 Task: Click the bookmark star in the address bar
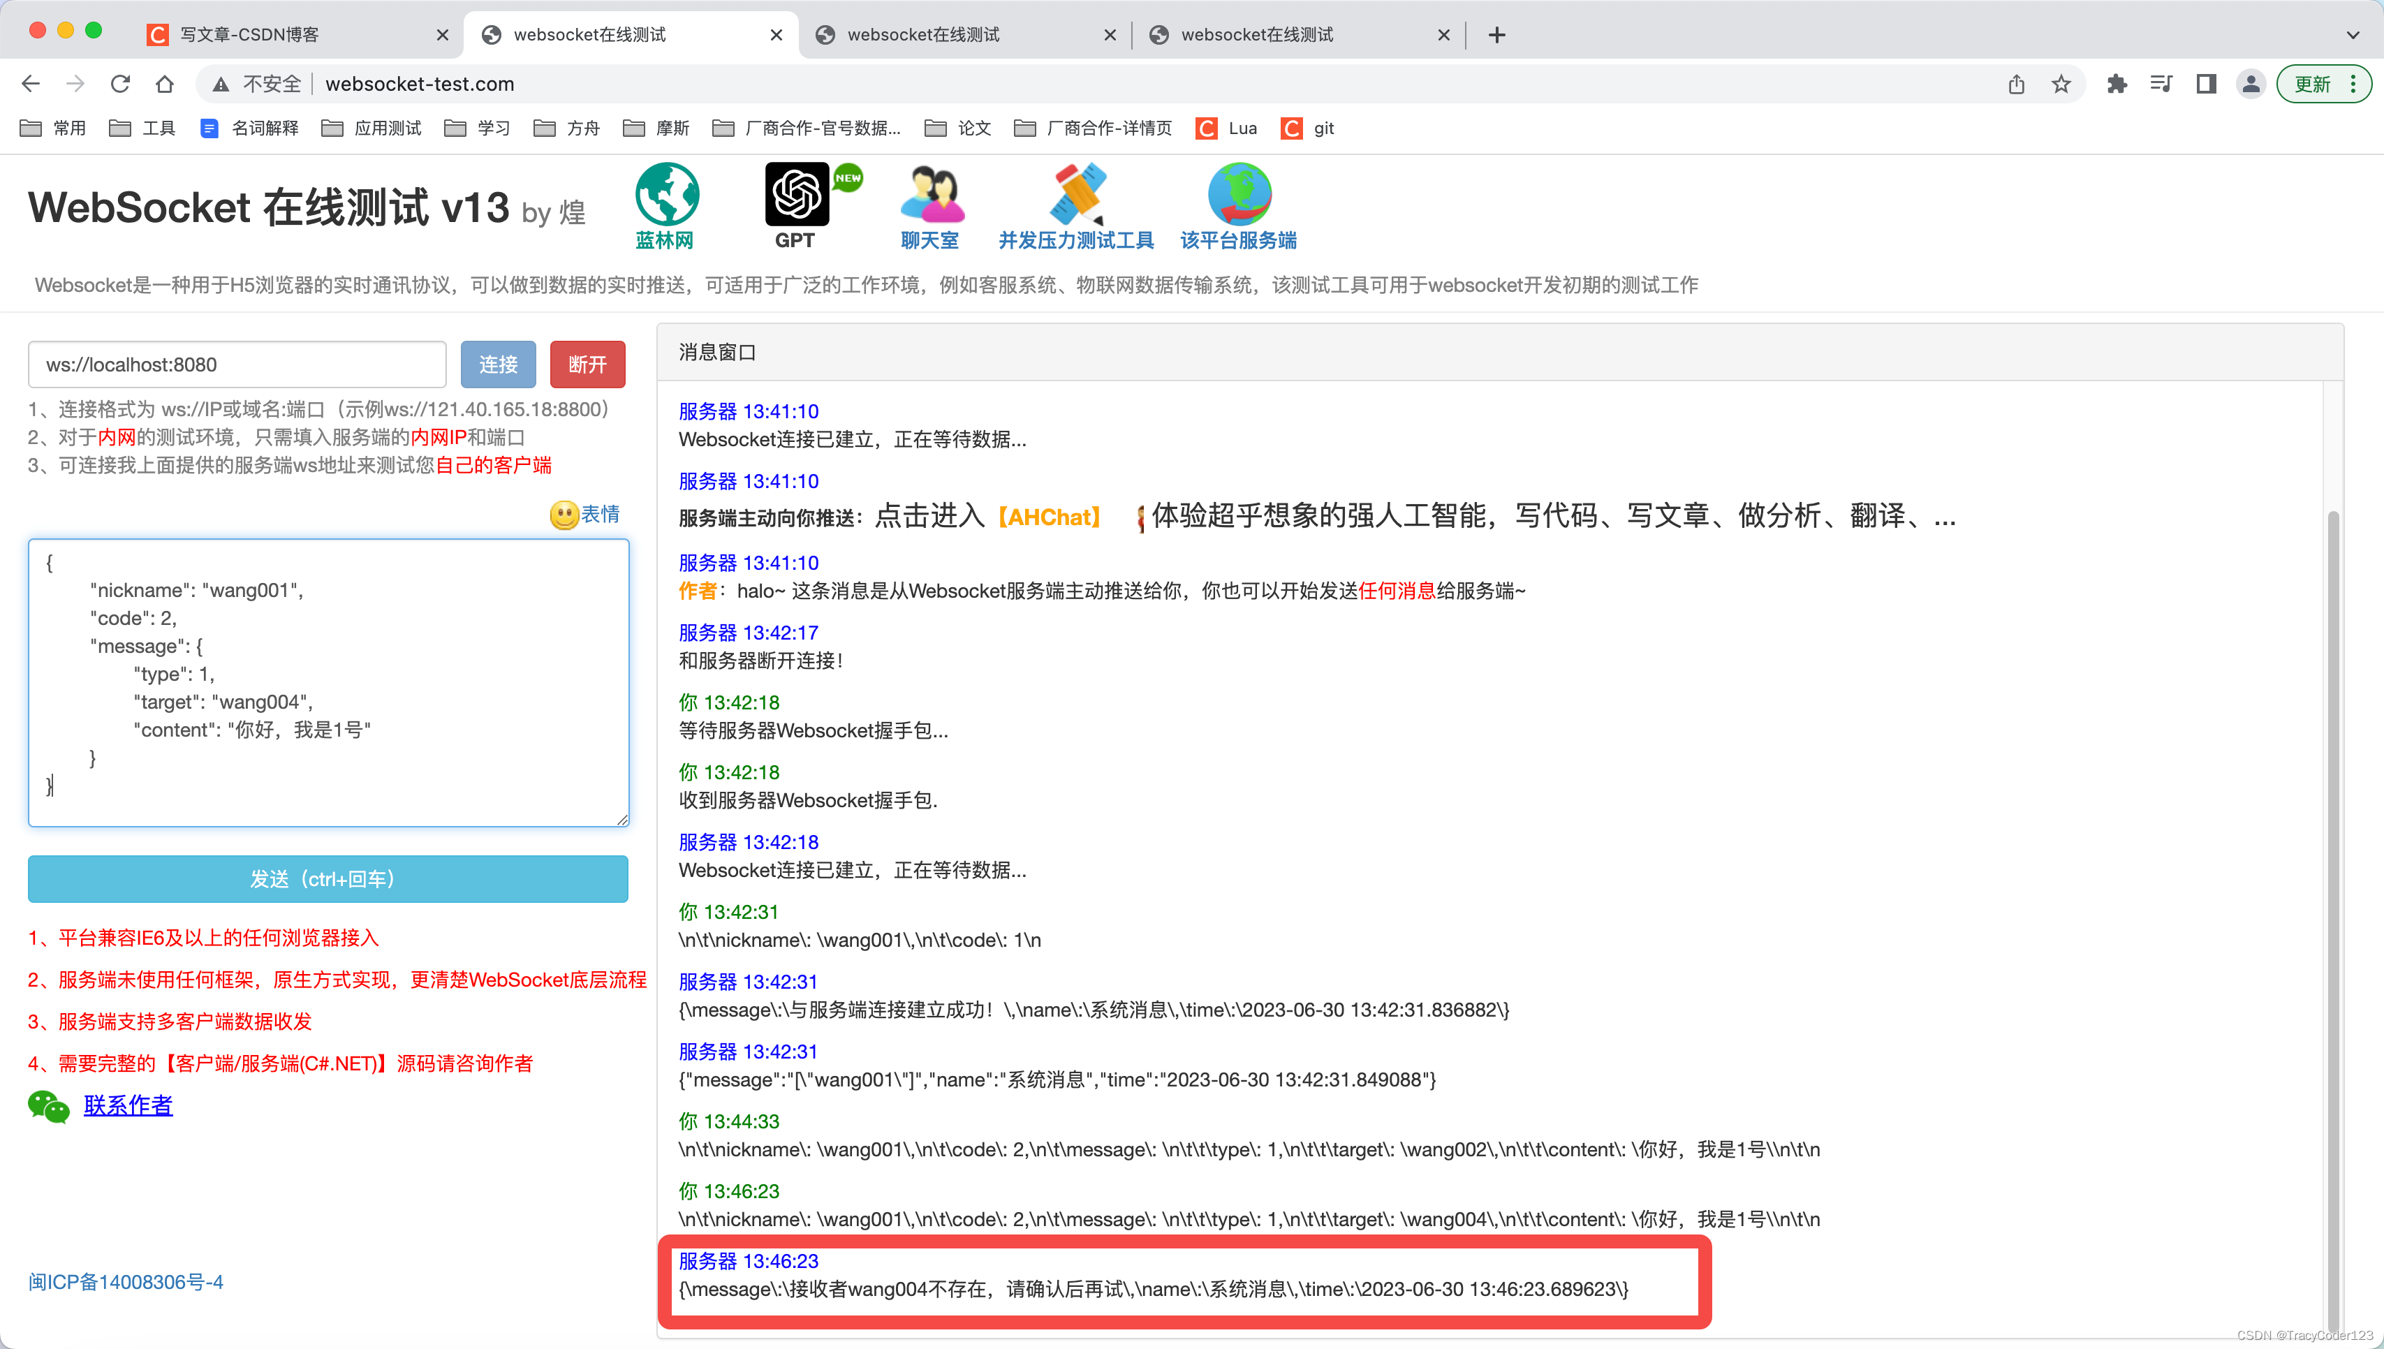click(x=2061, y=83)
